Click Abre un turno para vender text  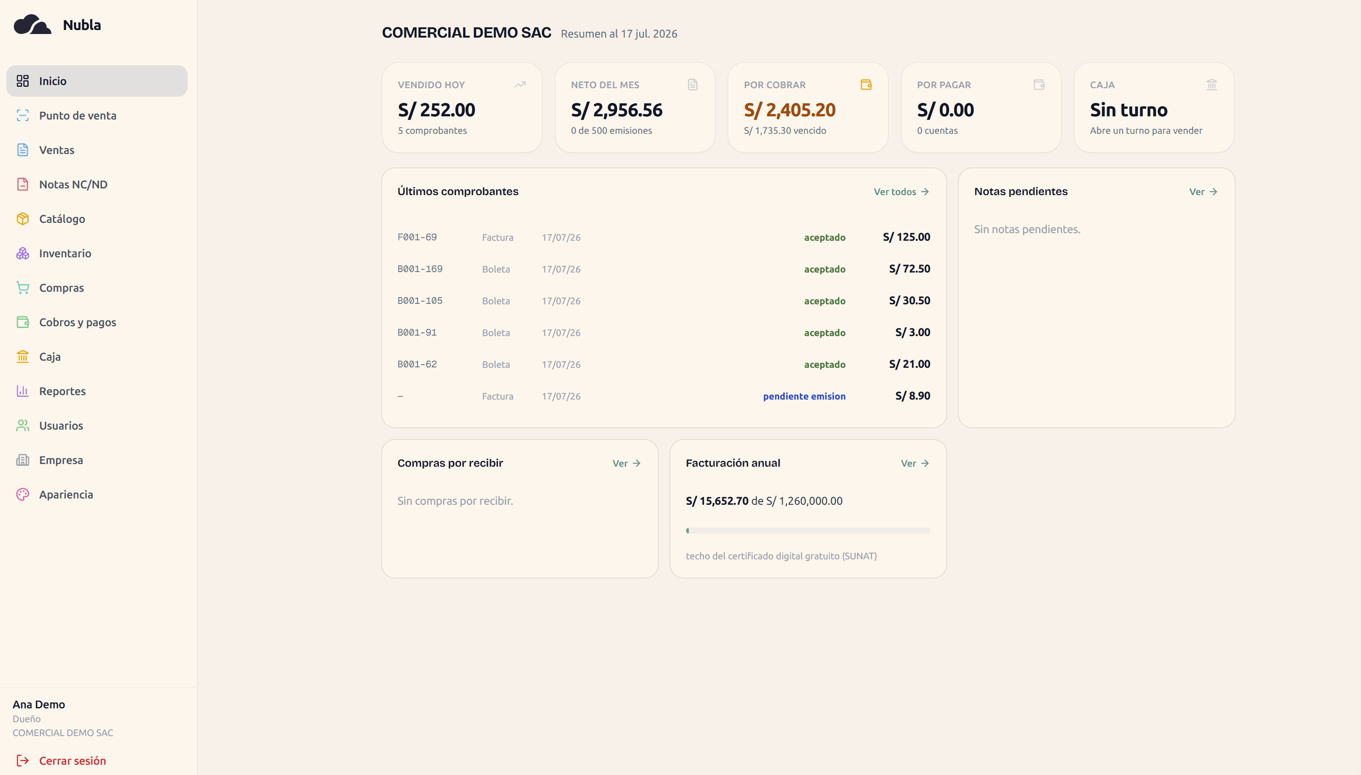pos(1146,130)
